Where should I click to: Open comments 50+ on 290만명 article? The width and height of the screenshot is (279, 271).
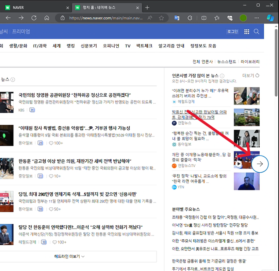click(x=55, y=209)
